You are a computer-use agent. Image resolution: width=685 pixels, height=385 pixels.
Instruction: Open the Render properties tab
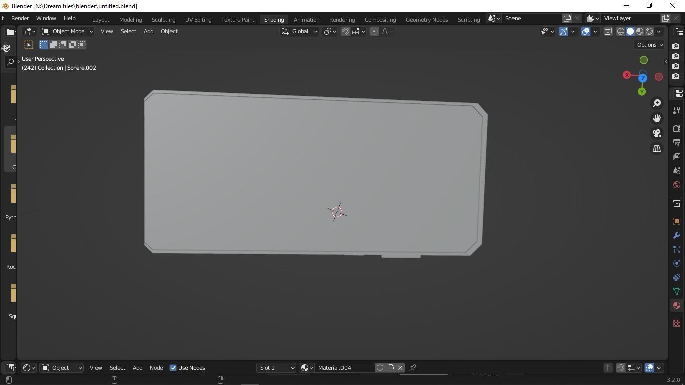pyautogui.click(x=677, y=129)
